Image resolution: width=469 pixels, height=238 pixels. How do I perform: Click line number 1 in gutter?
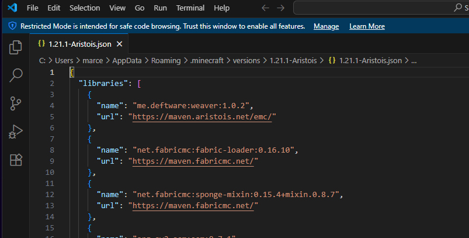[52, 72]
